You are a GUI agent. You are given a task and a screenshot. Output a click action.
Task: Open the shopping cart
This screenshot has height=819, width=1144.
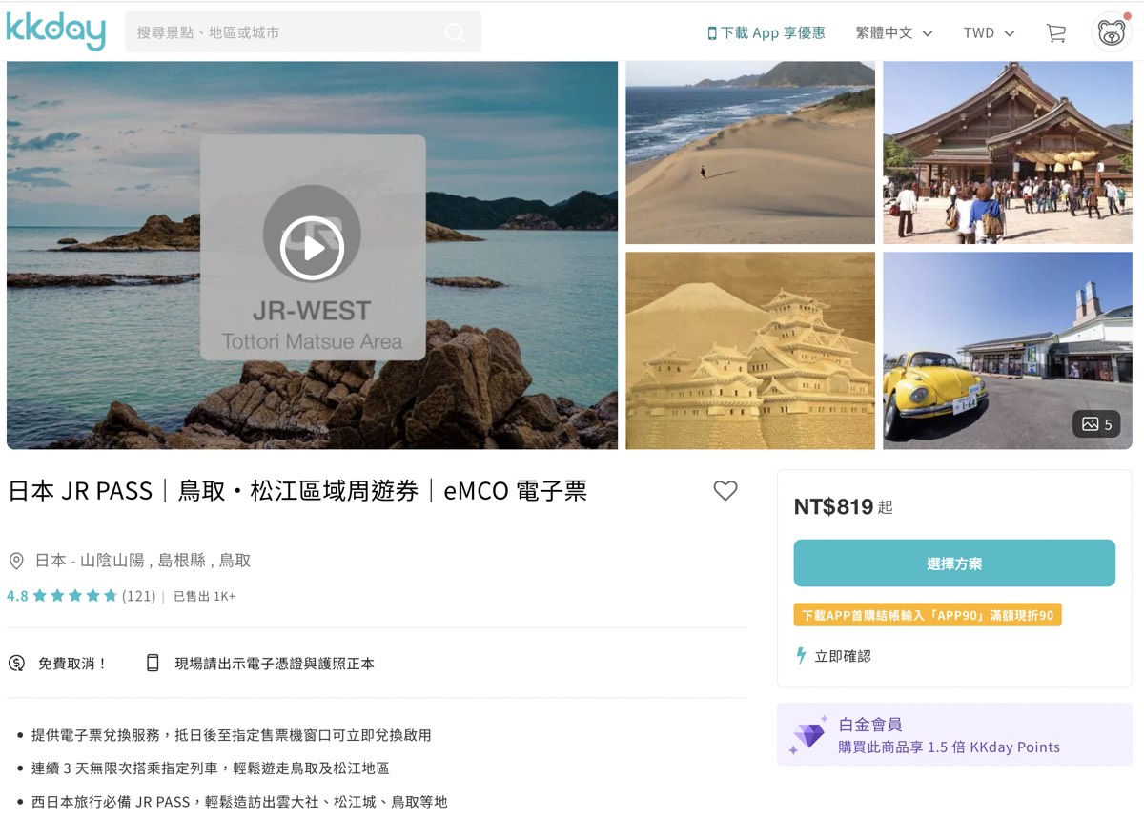click(x=1055, y=32)
